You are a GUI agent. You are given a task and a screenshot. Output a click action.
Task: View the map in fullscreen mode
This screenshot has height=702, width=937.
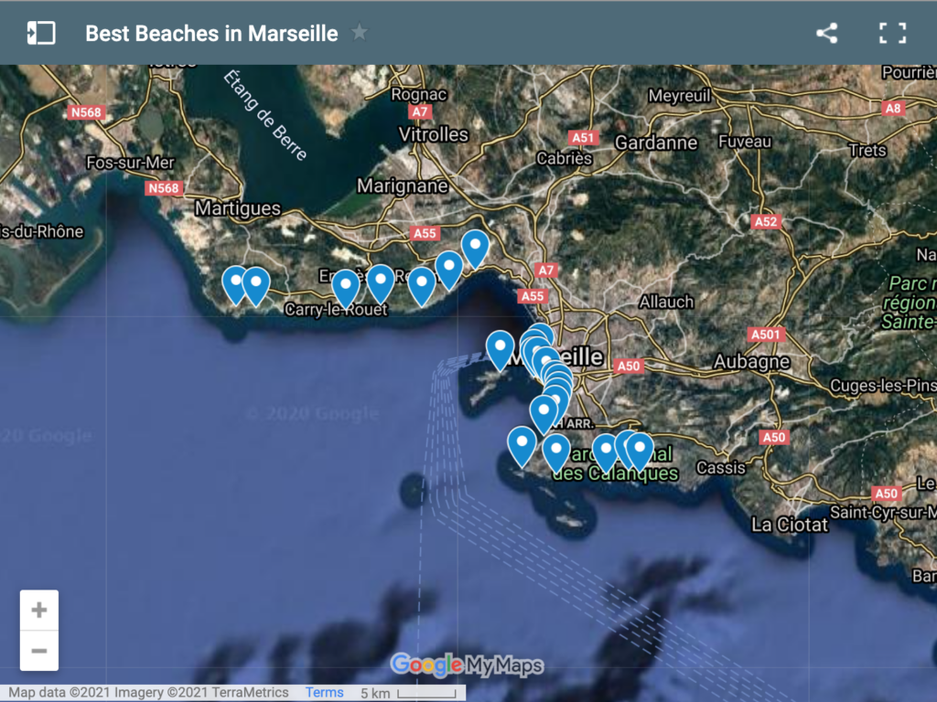pyautogui.click(x=892, y=33)
